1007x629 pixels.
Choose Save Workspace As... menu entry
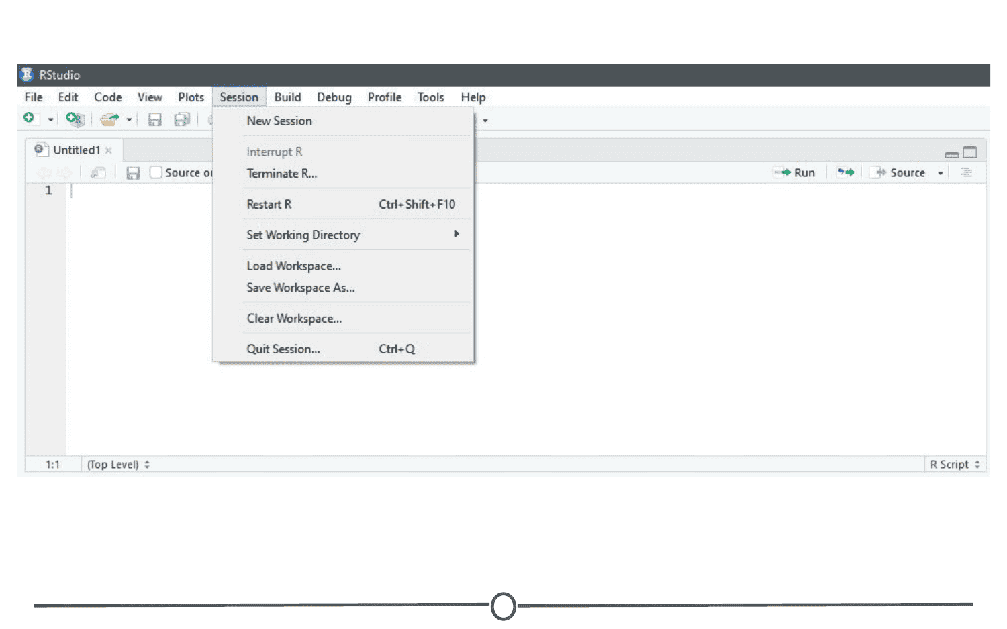343,288
